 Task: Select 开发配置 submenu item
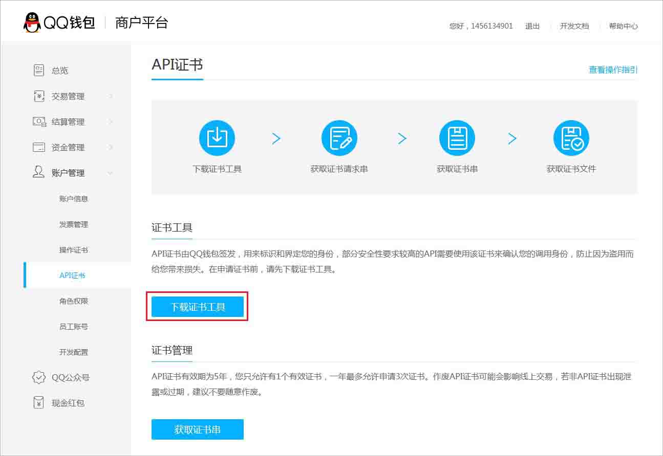(x=74, y=352)
